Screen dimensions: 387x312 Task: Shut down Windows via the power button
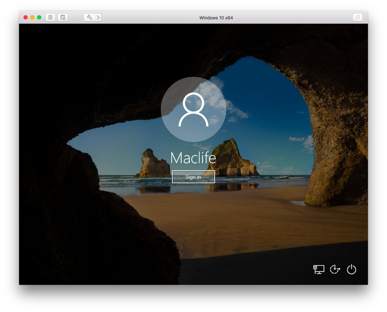[351, 269]
